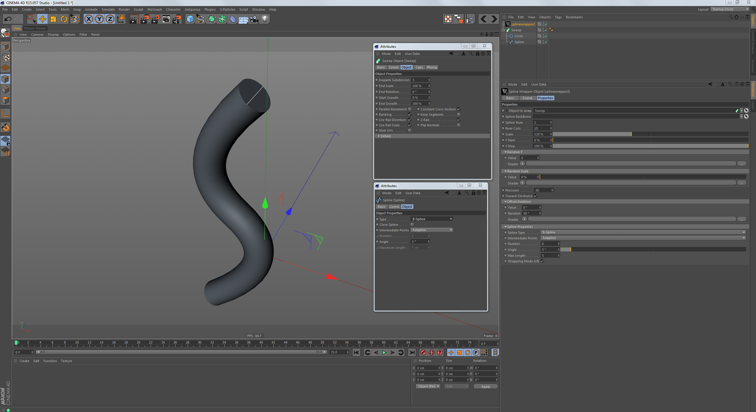Click the Undo arrow icon
Image resolution: width=756 pixels, height=412 pixels.
click(x=8, y=19)
